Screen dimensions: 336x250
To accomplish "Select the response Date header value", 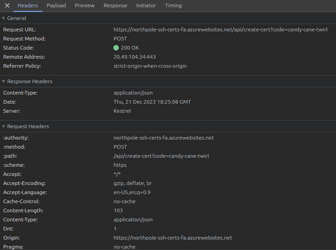I will coord(152,102).
